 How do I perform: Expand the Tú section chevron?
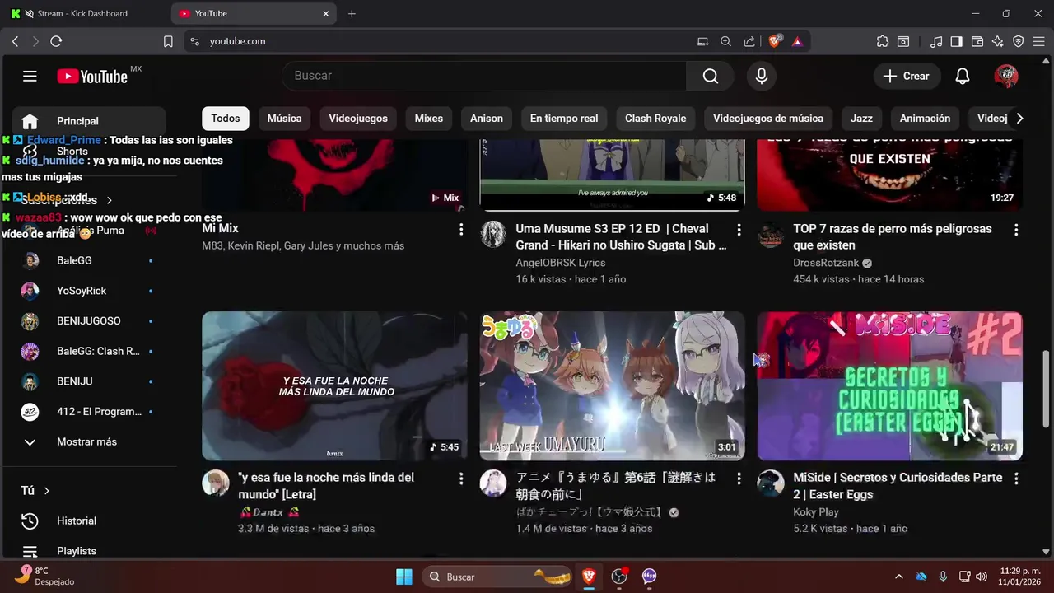[47, 491]
